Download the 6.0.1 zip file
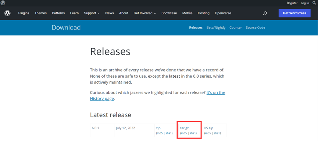 coord(158,128)
